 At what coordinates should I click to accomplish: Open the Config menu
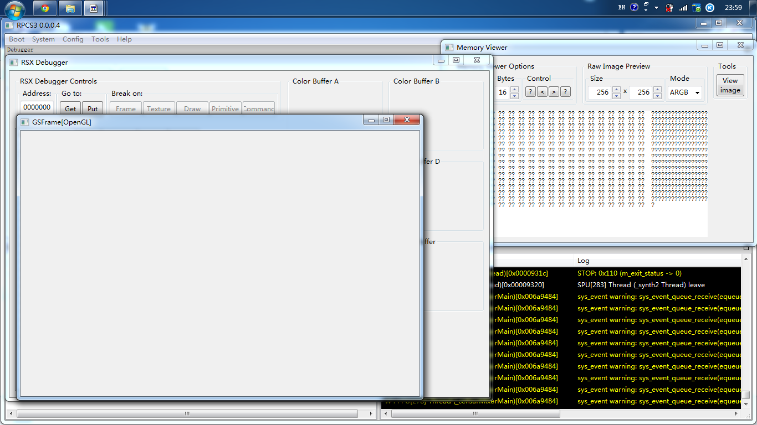point(73,39)
